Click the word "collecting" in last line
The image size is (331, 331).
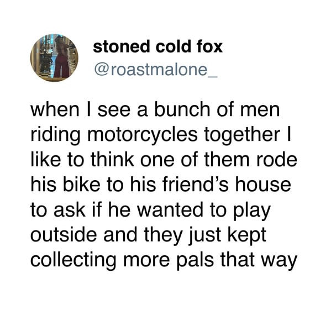pyautogui.click(x=73, y=261)
